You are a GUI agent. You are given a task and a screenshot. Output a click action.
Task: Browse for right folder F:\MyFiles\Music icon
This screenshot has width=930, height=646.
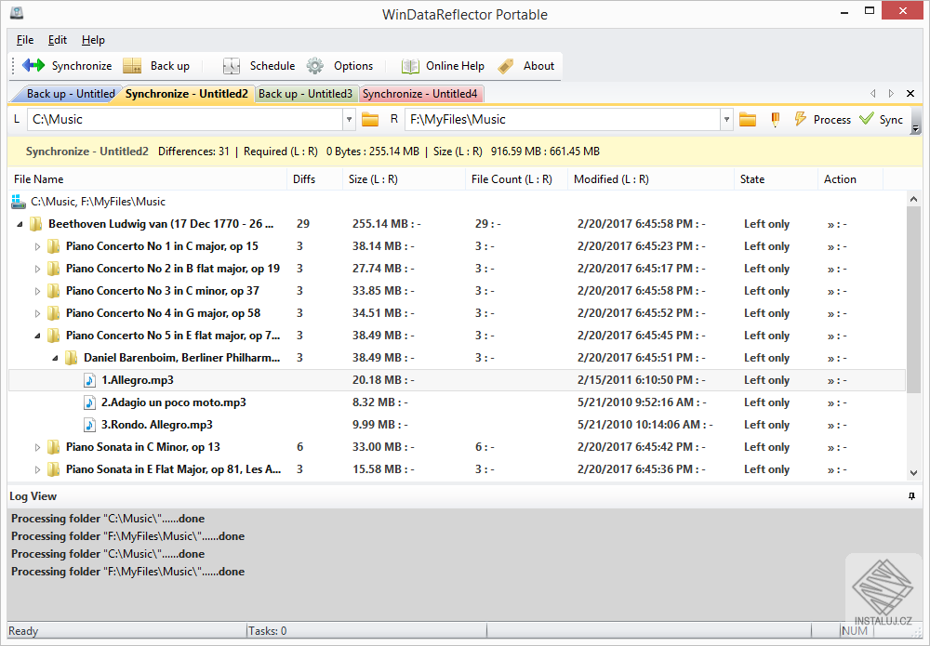(747, 120)
